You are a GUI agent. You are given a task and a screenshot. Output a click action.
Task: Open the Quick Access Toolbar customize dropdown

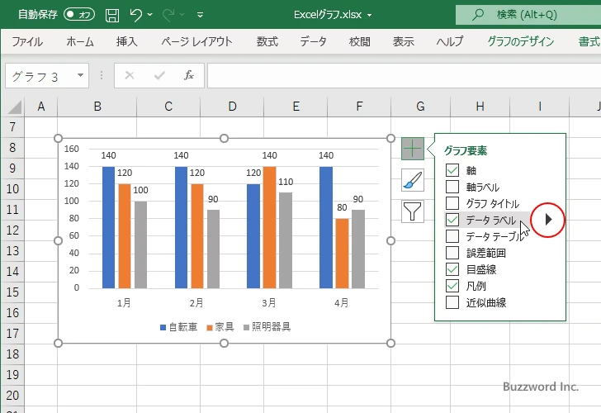pyautogui.click(x=200, y=15)
